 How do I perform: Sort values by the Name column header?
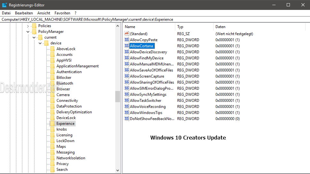(x=149, y=27)
